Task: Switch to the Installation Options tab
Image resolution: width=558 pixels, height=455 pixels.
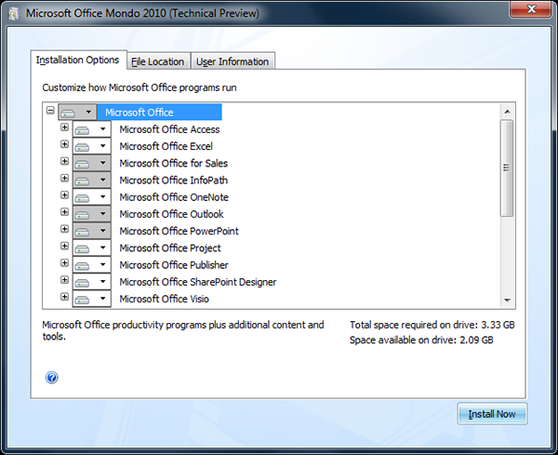Action: point(78,60)
